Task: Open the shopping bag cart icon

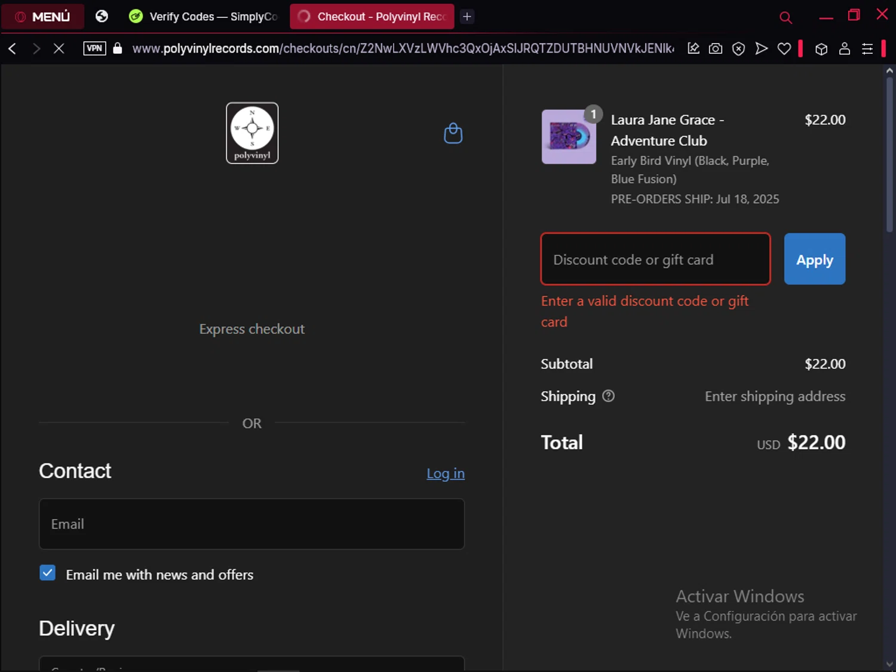Action: [x=453, y=133]
